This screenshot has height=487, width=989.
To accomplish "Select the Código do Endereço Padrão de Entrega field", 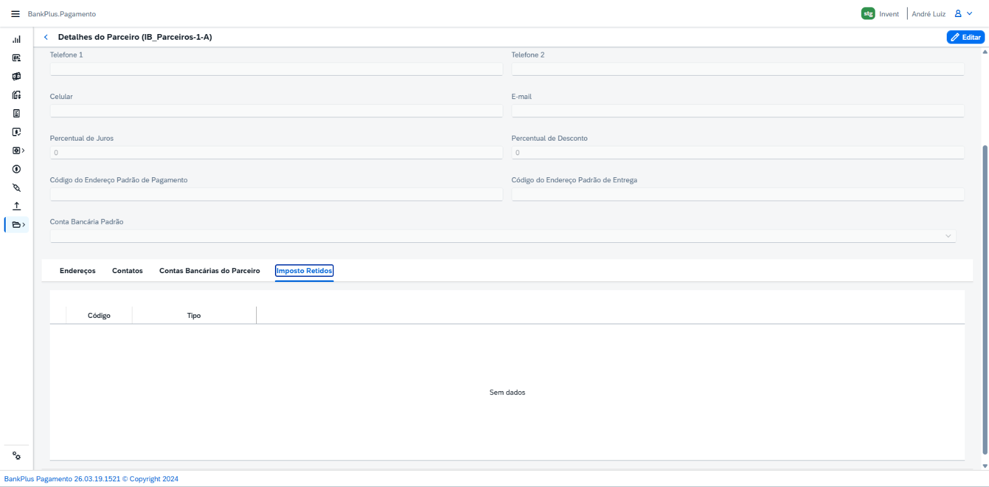I will tap(738, 194).
